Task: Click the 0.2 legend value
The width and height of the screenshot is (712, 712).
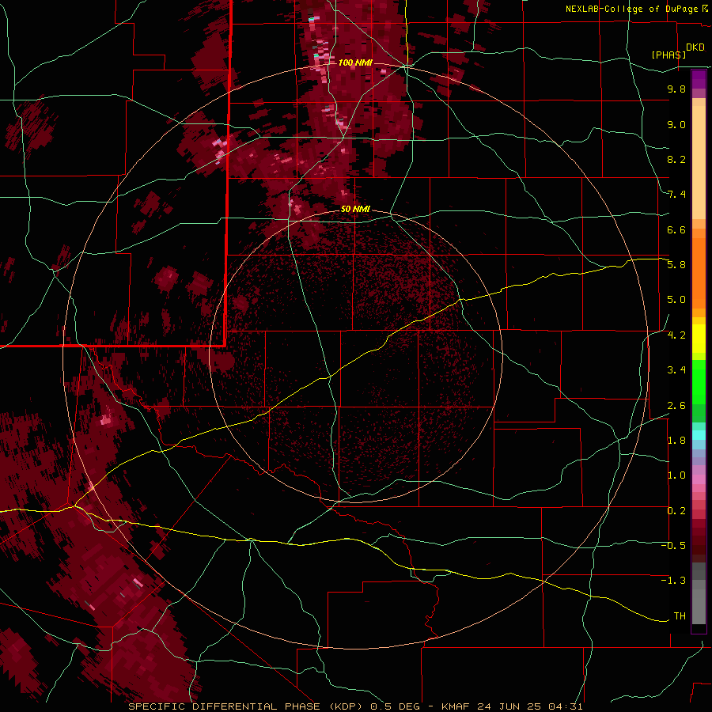Action: click(676, 511)
